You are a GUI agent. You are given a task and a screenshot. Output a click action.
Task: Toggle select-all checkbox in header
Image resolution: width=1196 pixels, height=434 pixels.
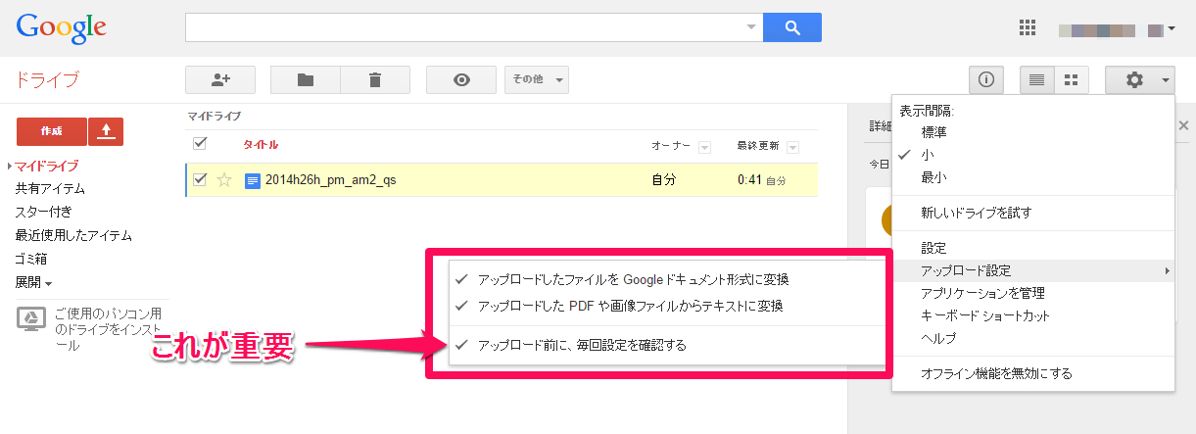[x=200, y=144]
